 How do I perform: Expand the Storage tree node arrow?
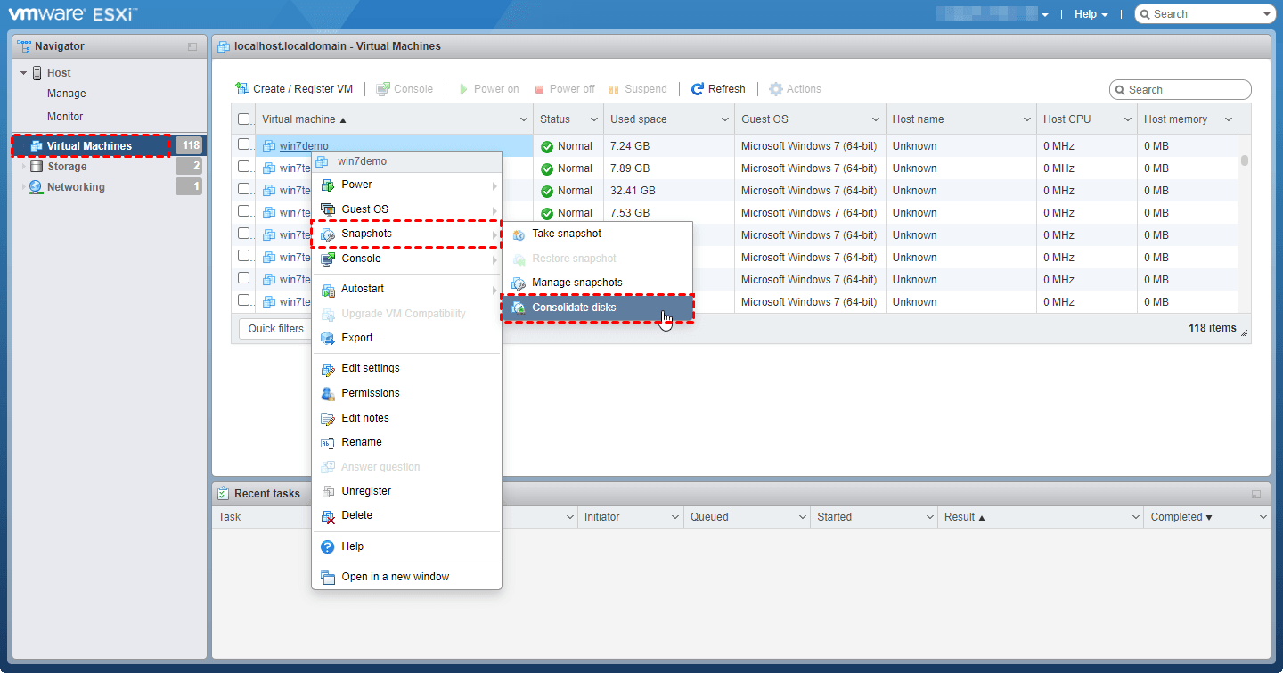coord(24,167)
